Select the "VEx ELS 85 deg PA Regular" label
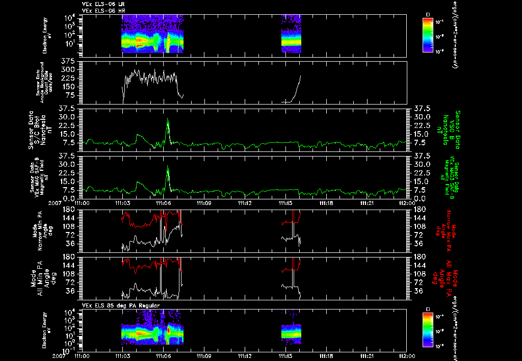 (x=121, y=305)
